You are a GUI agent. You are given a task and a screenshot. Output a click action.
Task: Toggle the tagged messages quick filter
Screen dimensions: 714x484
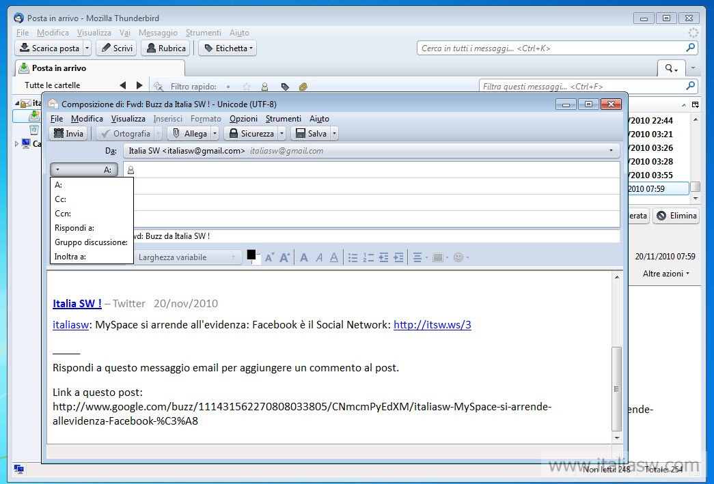285,87
